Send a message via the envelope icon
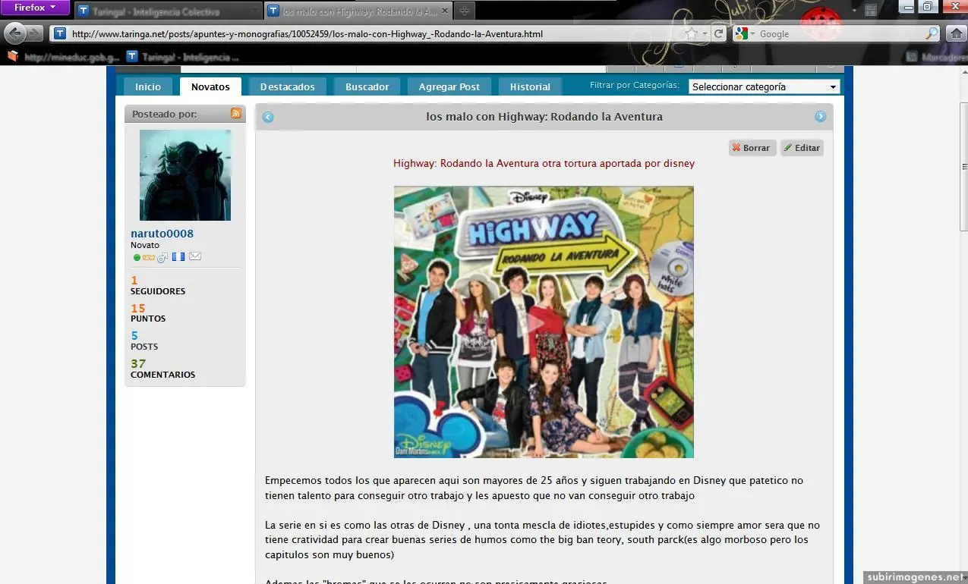968x584 pixels. (x=195, y=257)
